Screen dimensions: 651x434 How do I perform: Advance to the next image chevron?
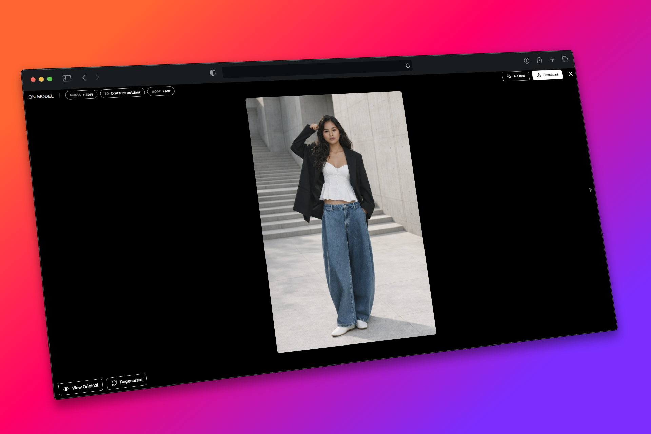(x=590, y=190)
